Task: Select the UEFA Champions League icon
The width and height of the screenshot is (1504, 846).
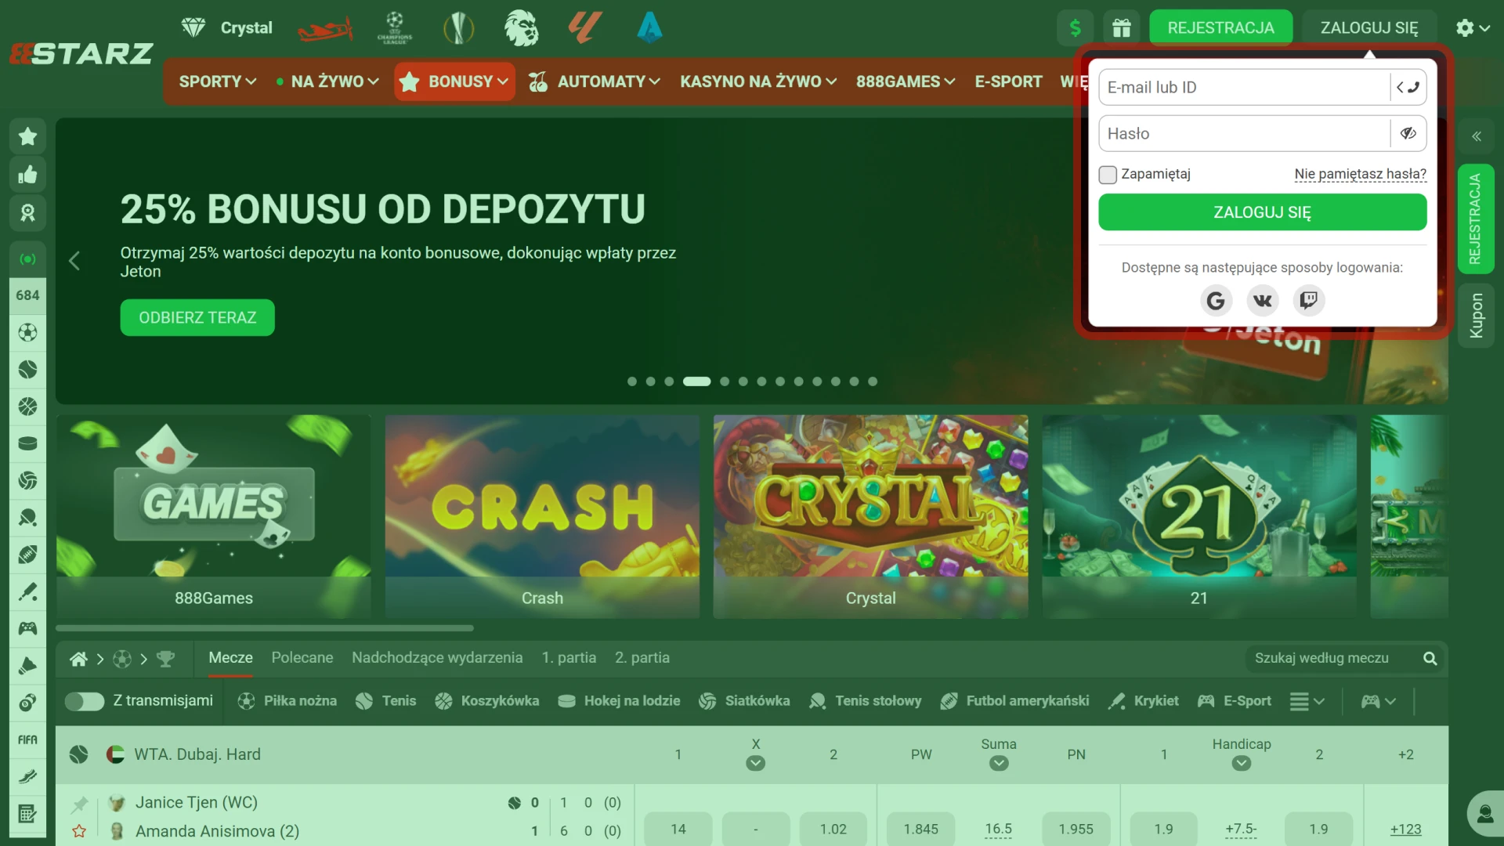Action: [x=396, y=27]
